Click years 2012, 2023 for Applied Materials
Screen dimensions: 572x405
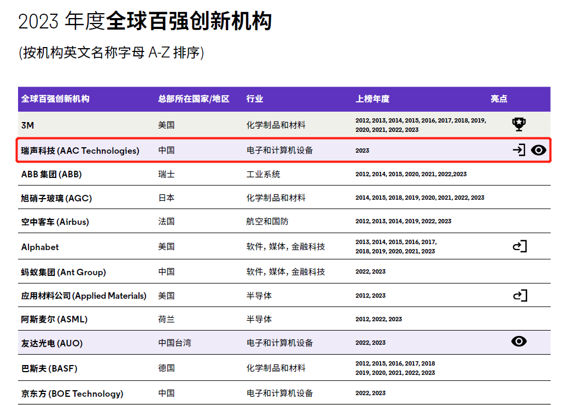point(371,296)
